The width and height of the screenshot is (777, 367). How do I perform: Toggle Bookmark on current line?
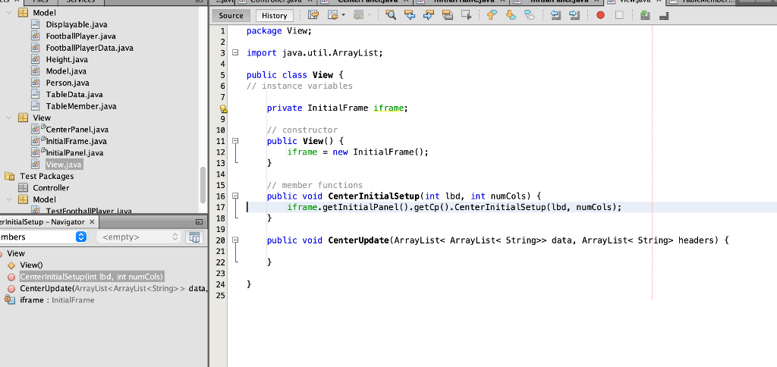click(x=529, y=15)
